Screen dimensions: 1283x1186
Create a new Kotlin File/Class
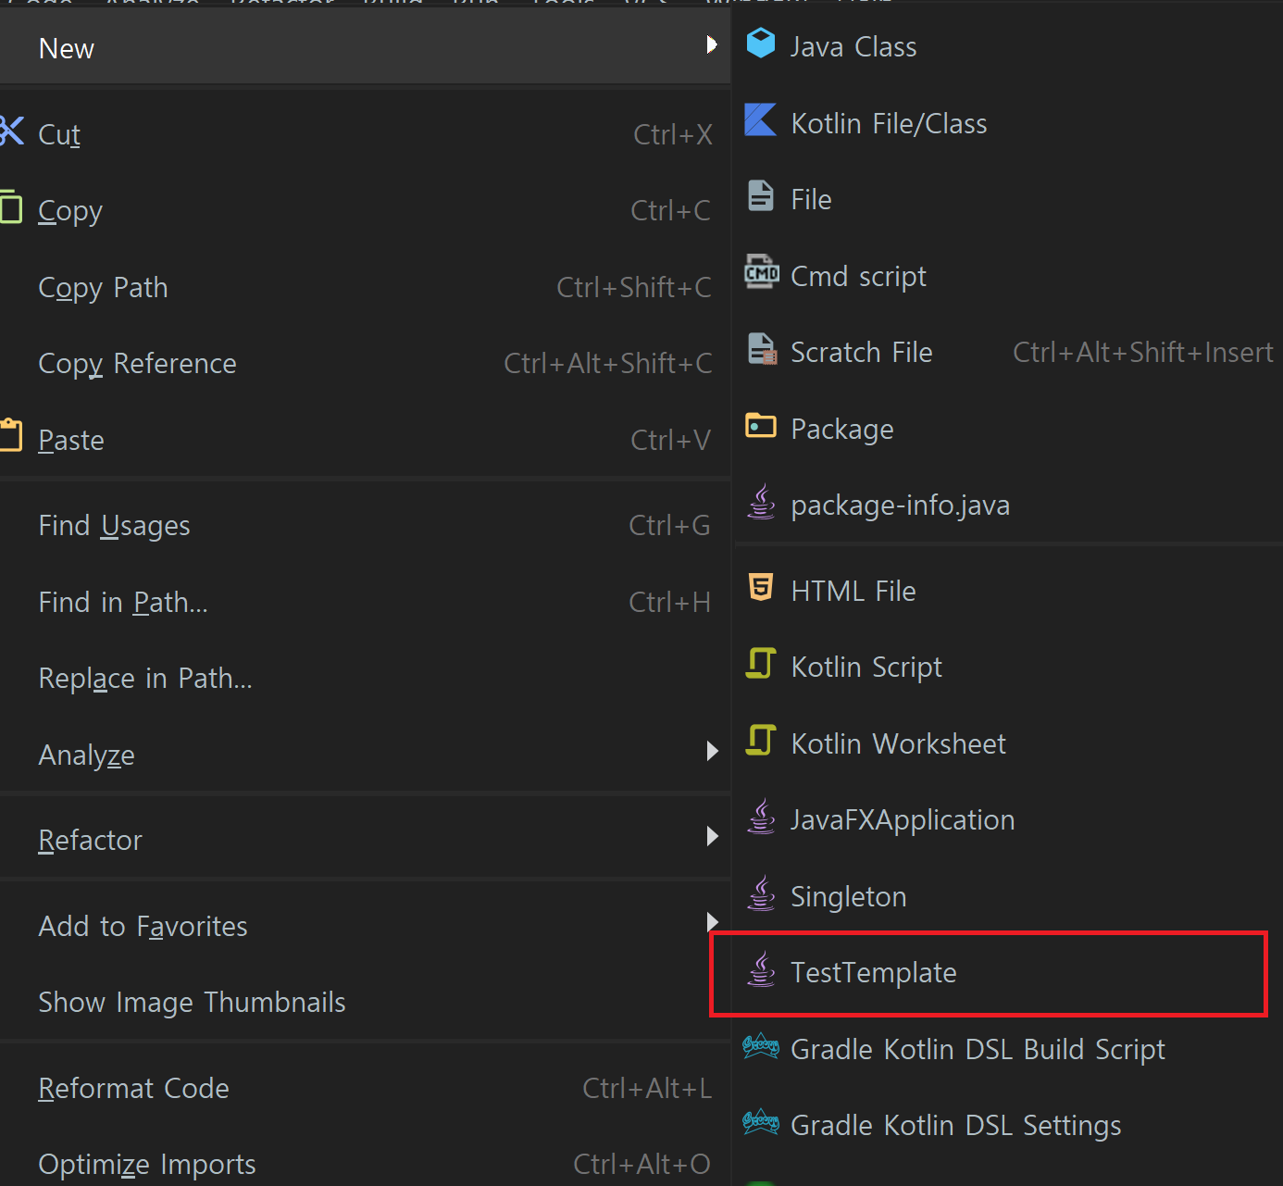(1009, 123)
